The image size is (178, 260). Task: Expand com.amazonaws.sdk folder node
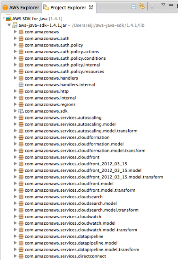15,111
